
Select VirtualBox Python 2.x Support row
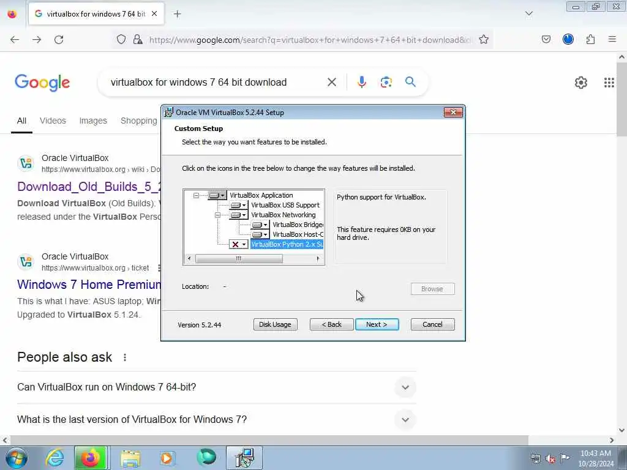tap(287, 244)
